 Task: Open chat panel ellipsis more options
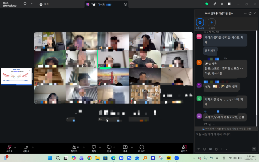[245, 13]
